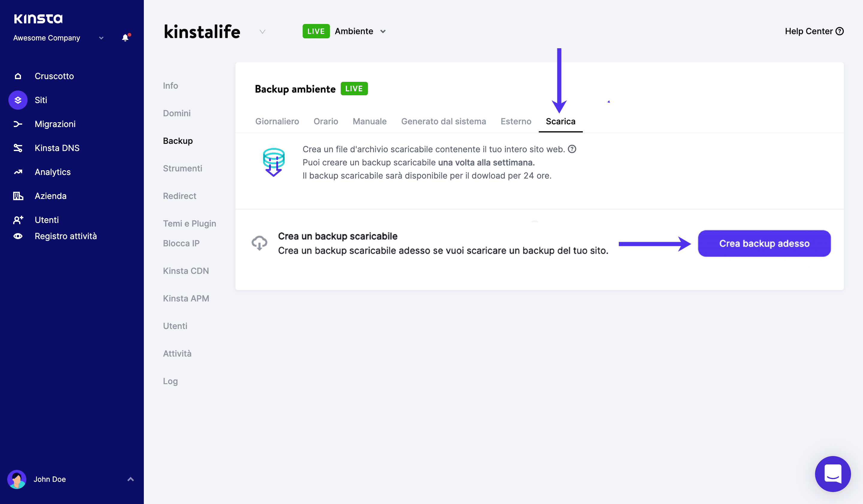Click the Migrazioni sidebar icon
The height and width of the screenshot is (504, 863).
point(17,123)
